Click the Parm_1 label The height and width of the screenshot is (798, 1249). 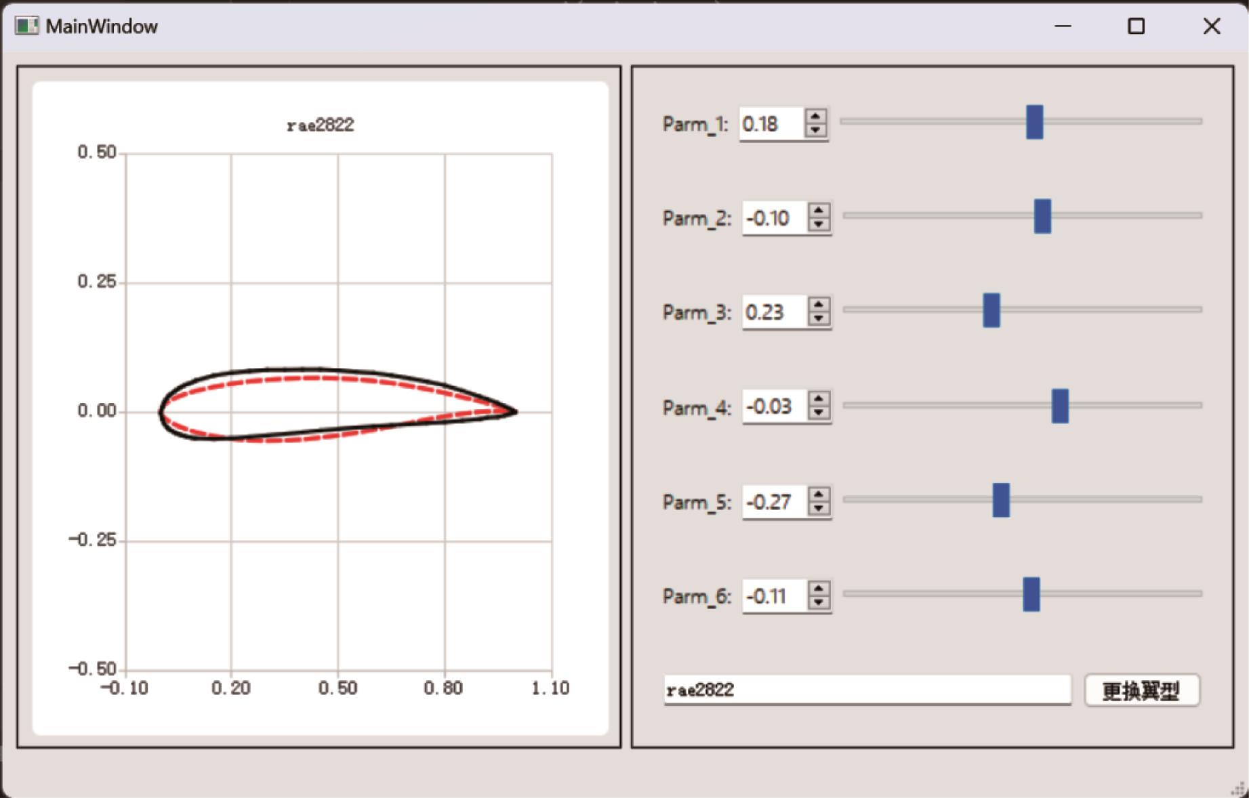(x=695, y=125)
